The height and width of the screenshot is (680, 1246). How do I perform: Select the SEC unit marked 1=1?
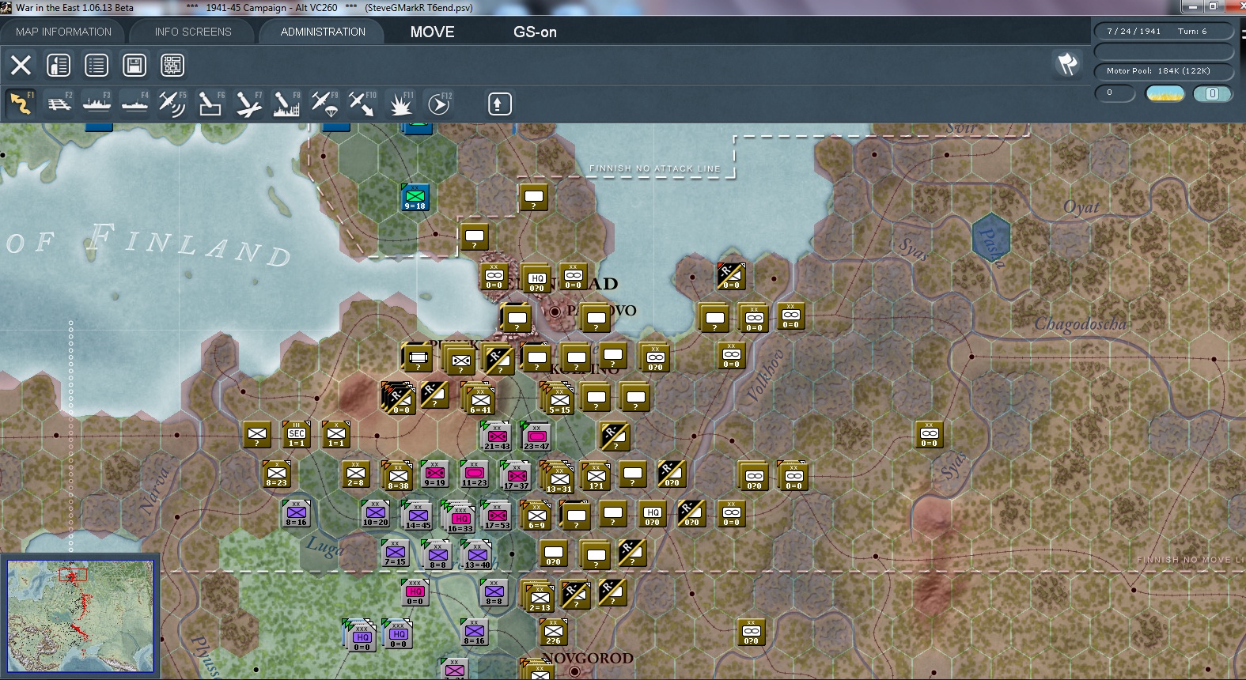pos(297,435)
